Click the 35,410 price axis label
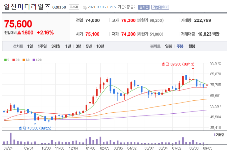 tap(216, 128)
